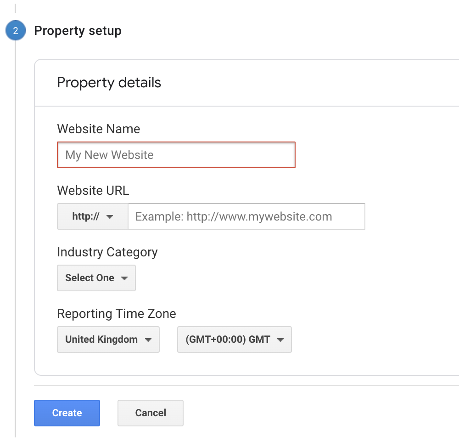Click the arrow beside http://
The width and height of the screenshot is (459, 442).
pos(109,217)
